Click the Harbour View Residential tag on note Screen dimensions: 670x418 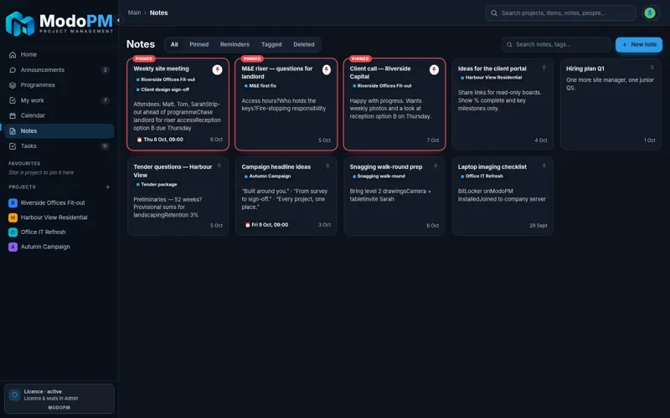click(491, 78)
